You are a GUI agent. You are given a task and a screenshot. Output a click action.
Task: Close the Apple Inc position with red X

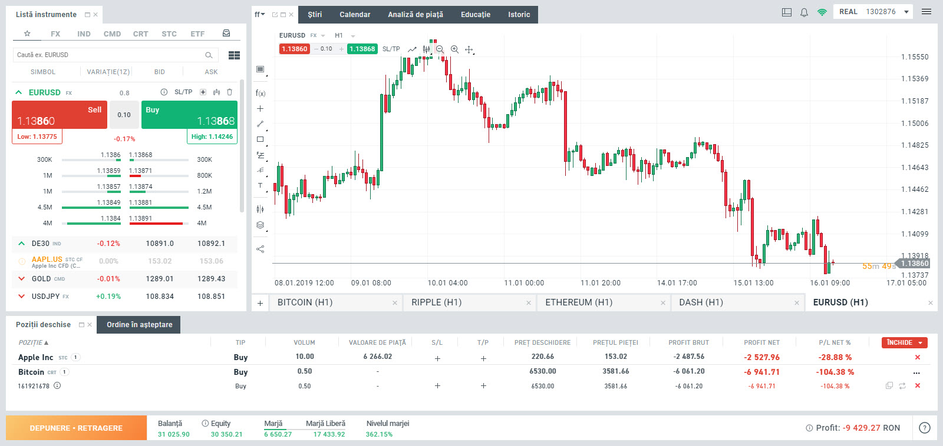coord(917,357)
